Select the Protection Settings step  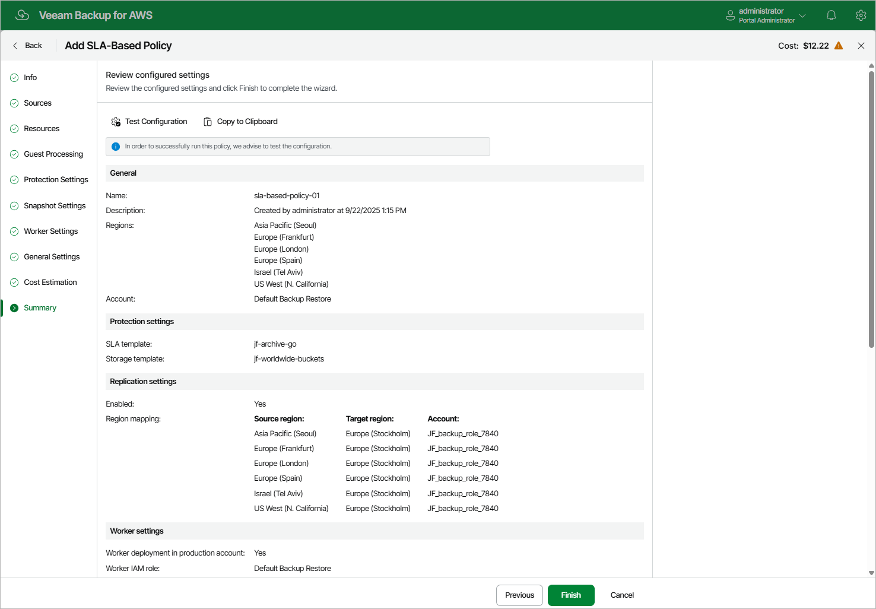click(56, 180)
